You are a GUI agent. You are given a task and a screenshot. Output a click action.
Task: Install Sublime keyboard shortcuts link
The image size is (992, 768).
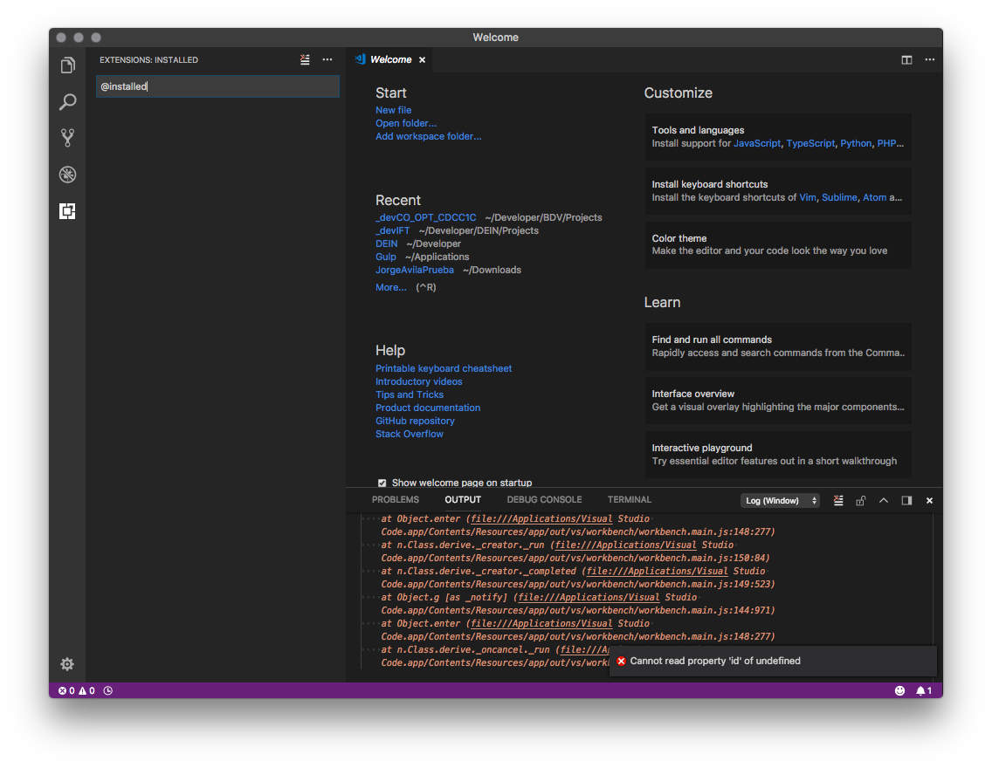click(x=839, y=197)
